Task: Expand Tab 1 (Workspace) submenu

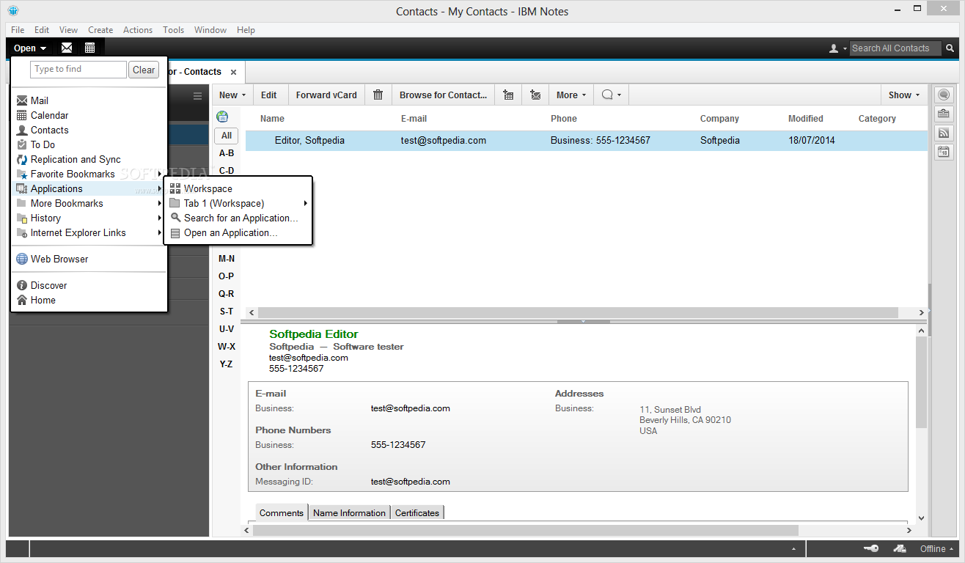Action: pyautogui.click(x=238, y=203)
